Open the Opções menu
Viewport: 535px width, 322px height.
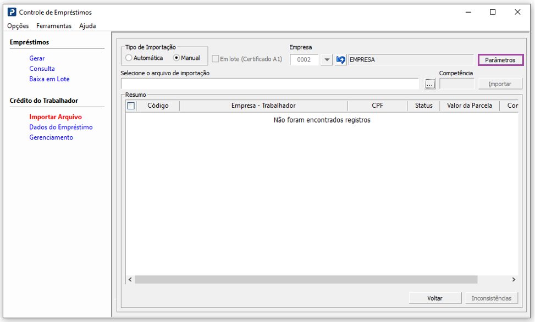[18, 26]
